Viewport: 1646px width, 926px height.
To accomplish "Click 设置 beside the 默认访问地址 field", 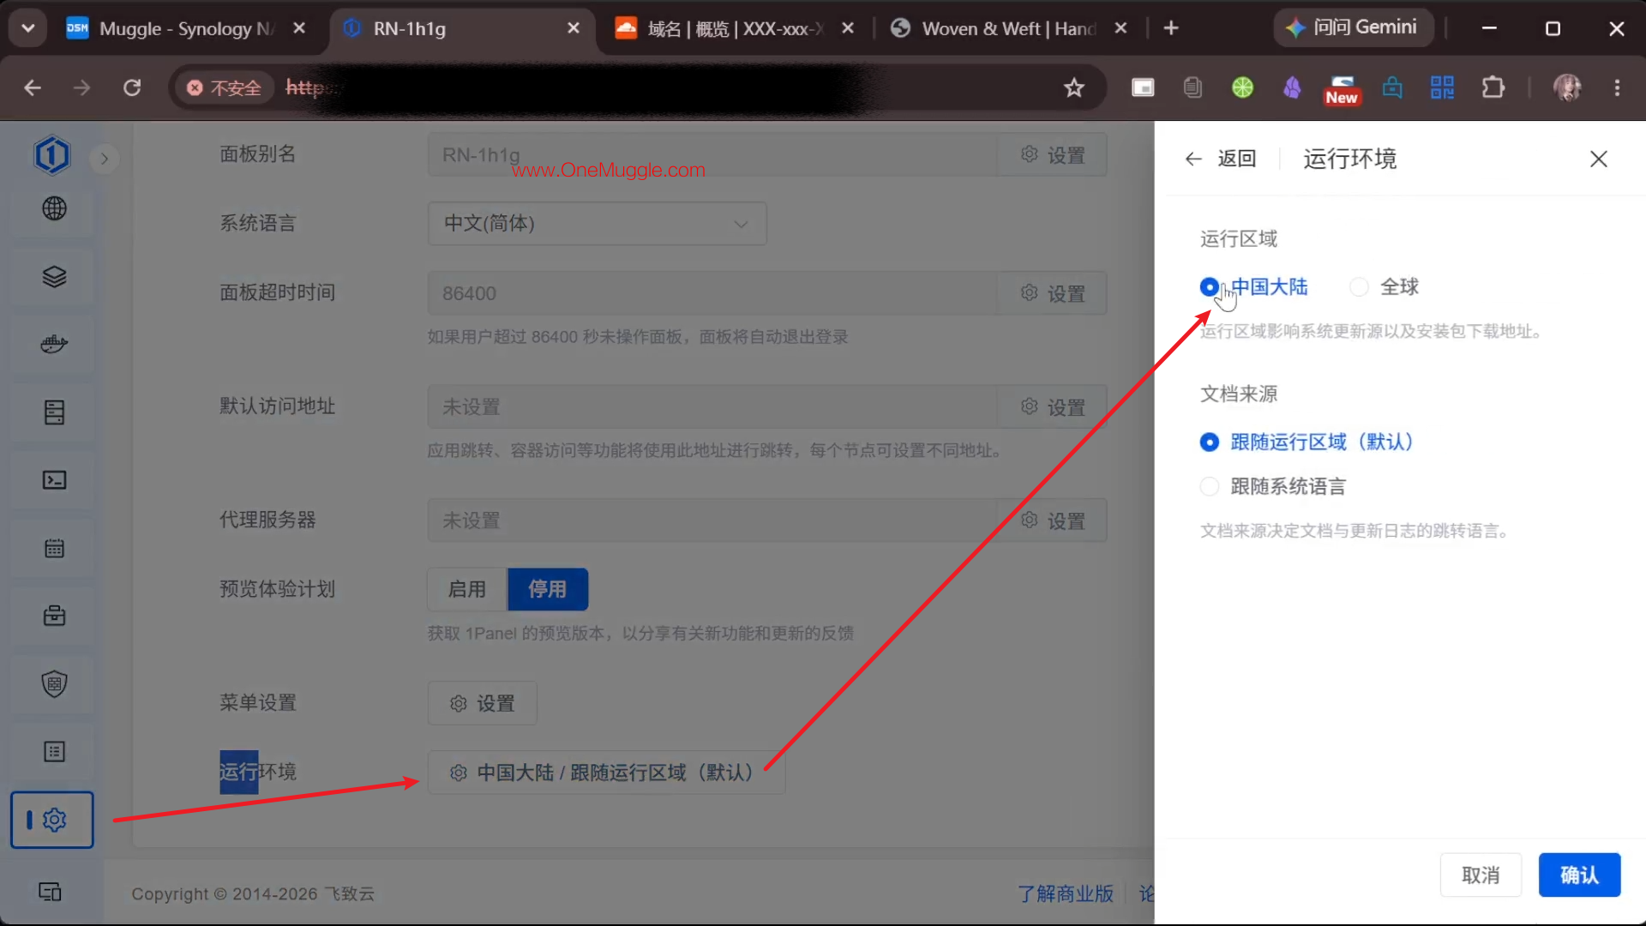I will tap(1053, 407).
